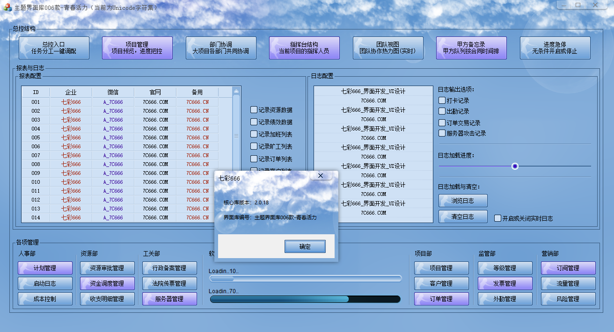Screen dimensions: 614x332
Task: Click the 清空日志 button
Action: [463, 217]
